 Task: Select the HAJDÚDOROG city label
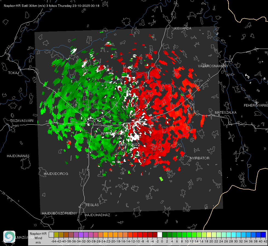[x=56, y=174]
